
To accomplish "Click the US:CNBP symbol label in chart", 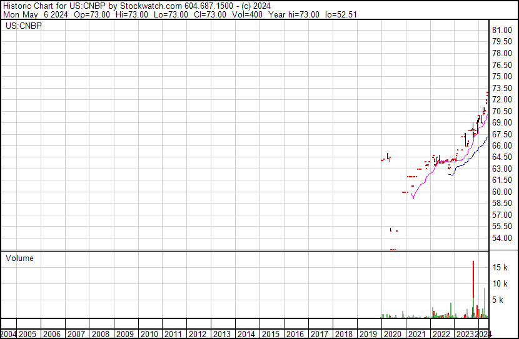I will point(24,26).
